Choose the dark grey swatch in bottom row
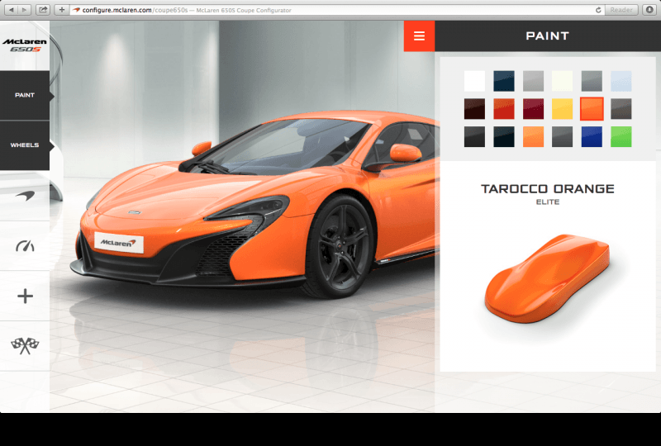Image resolution: width=661 pixels, height=446 pixels. 563,136
